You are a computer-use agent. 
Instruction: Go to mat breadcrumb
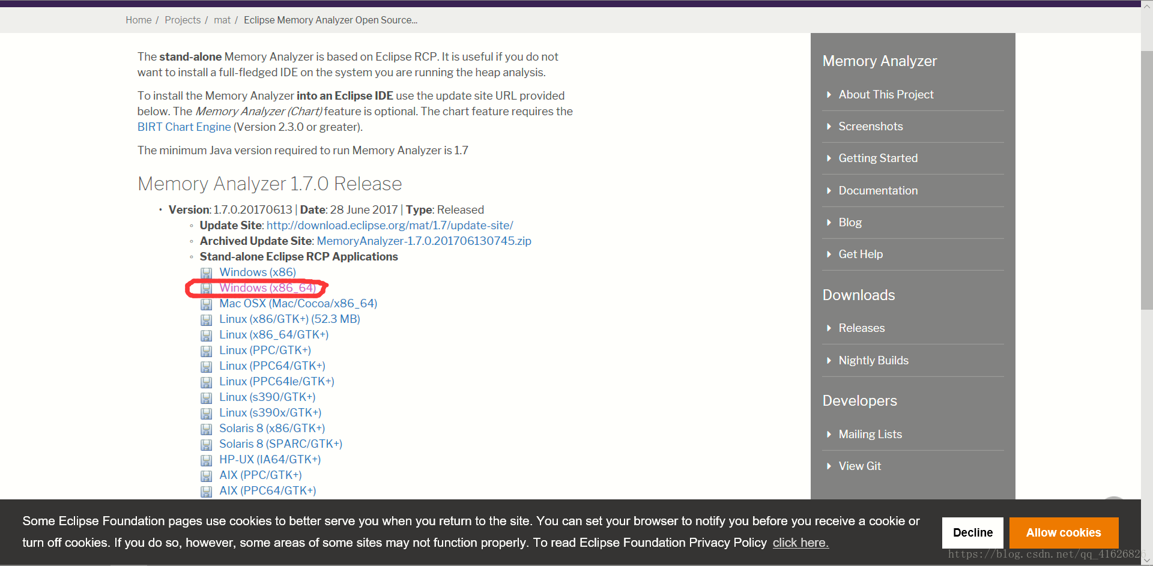click(222, 20)
